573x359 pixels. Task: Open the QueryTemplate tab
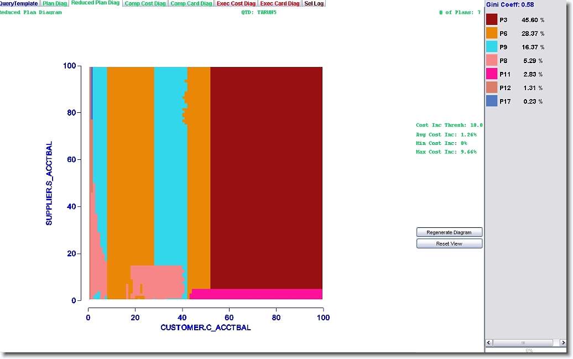point(19,3)
